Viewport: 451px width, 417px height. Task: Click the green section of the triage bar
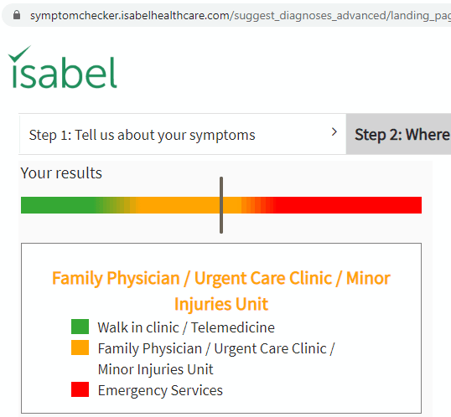[x=59, y=205]
